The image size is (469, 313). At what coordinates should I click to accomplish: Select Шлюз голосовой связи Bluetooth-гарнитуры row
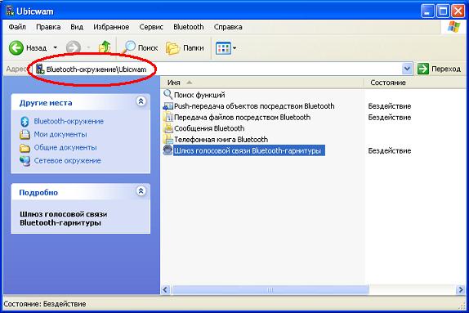point(249,150)
